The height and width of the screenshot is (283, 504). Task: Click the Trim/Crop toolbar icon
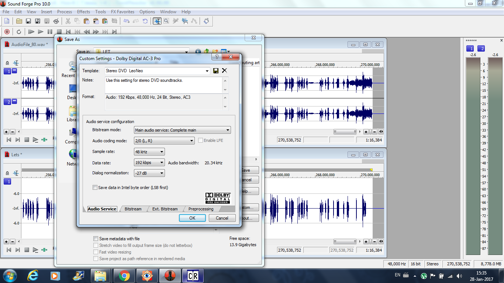[x=114, y=21]
